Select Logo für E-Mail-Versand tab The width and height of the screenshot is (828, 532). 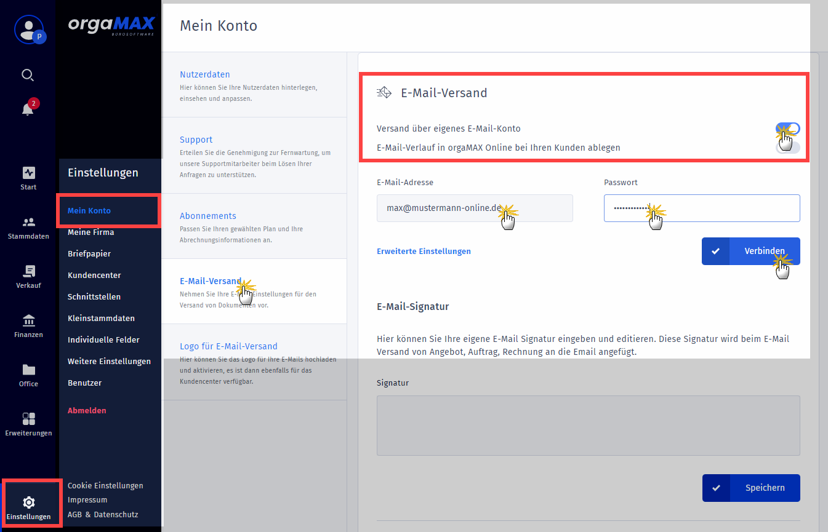[254, 362]
